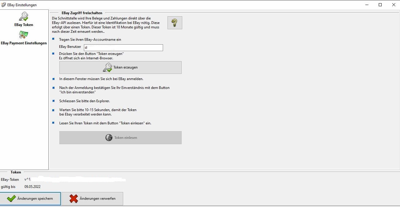Image resolution: width=400 pixels, height=207 pixels.
Task: Save with "Änderungen speichern" button label
Action: [35, 199]
